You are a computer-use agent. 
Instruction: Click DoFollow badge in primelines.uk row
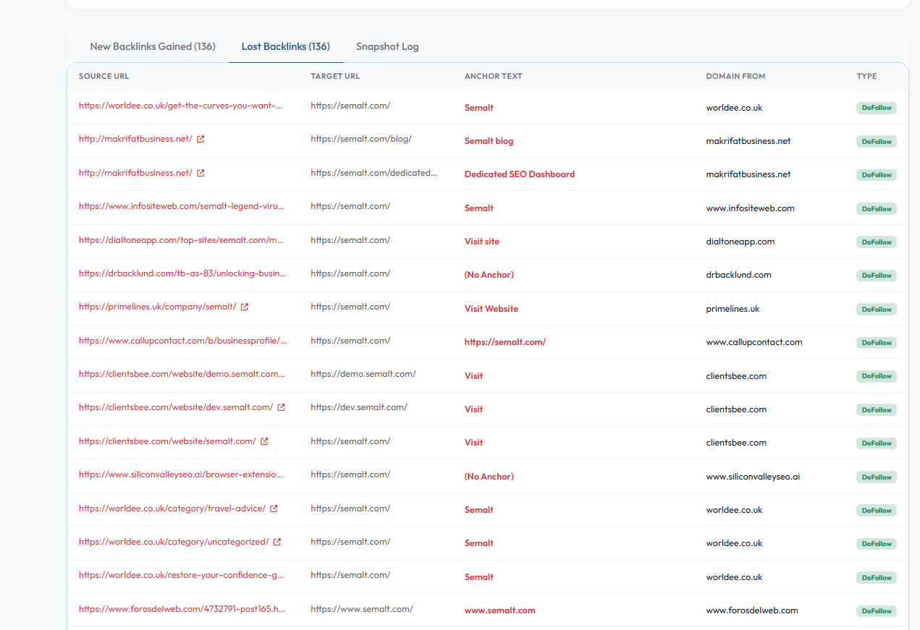click(x=877, y=309)
